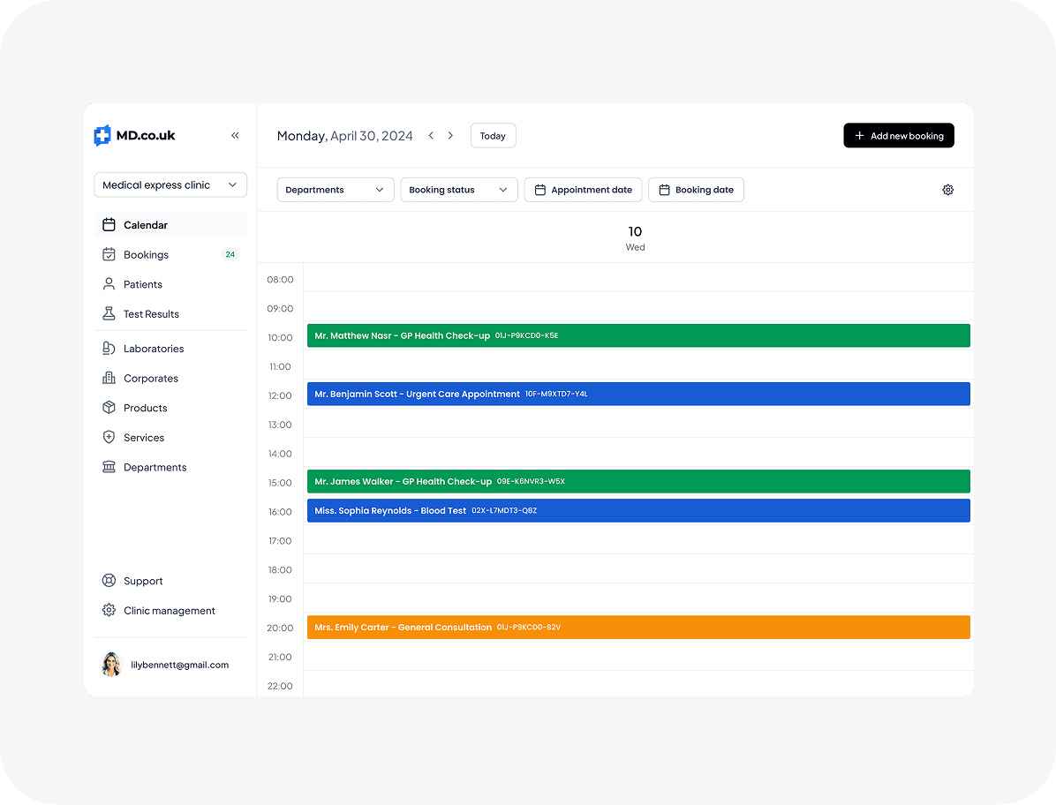Viewport: 1056px width, 805px height.
Task: Click the Products box icon
Action: tap(109, 408)
